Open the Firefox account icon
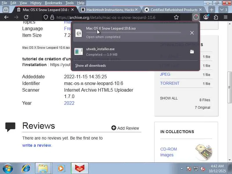 tap(206, 17)
